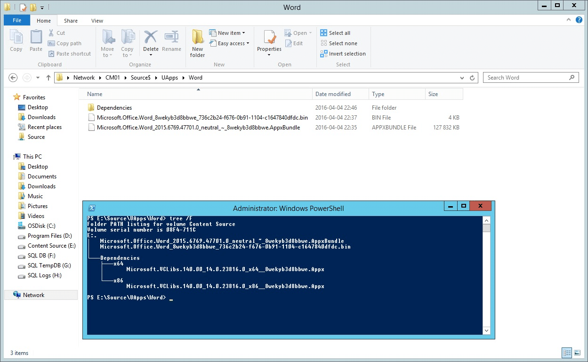Image resolution: width=588 pixels, height=362 pixels.
Task: Click the PowerShell scrollbar down arrow
Action: [486, 330]
